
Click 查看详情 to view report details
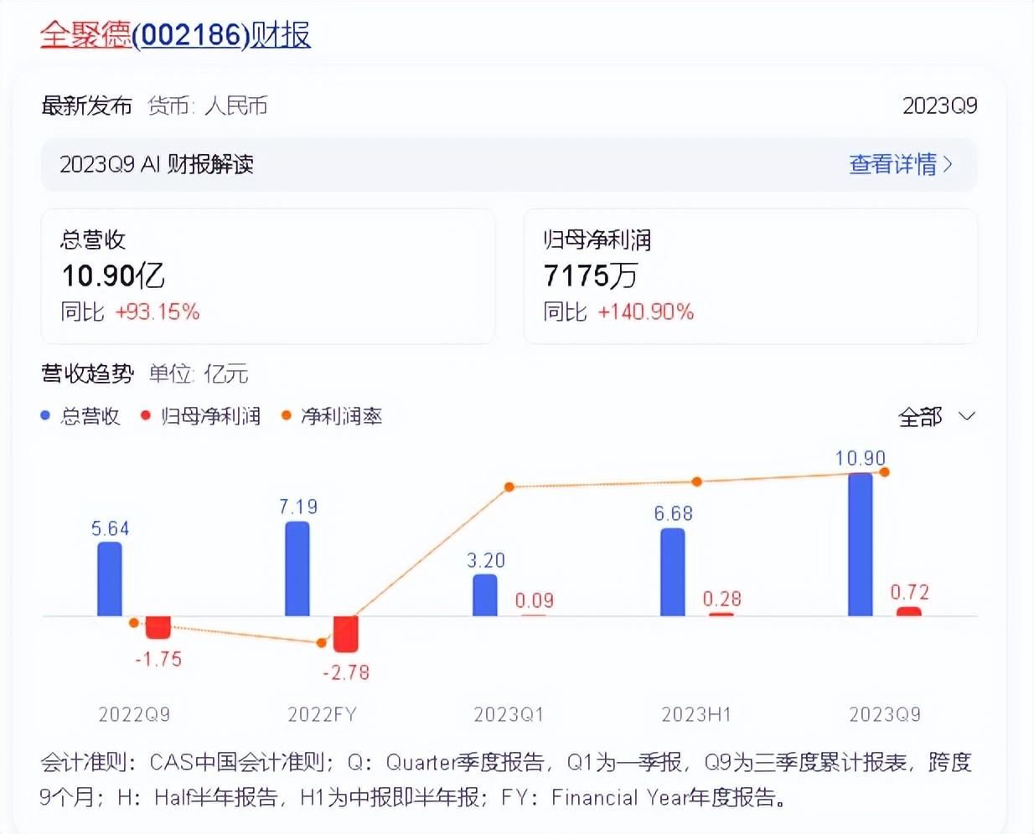901,164
